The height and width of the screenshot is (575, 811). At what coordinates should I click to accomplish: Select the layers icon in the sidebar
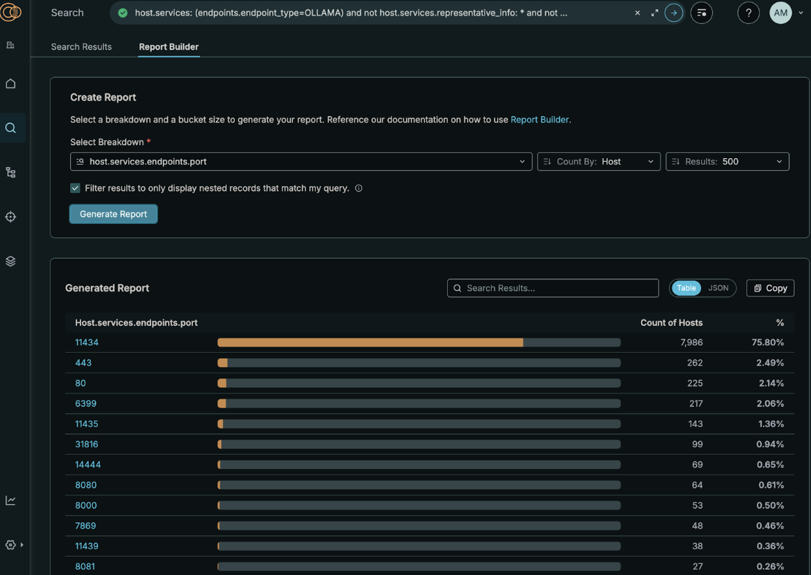(10, 261)
